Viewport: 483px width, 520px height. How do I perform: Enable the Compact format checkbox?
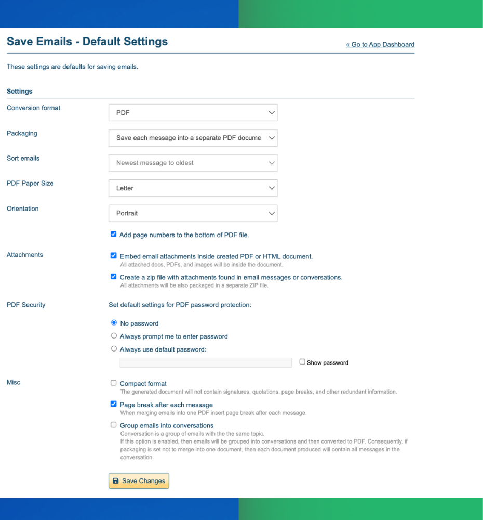coord(114,383)
